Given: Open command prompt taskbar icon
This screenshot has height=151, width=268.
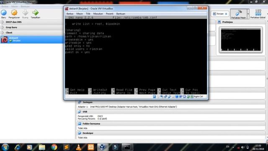Looking at the screenshot, I should [x=127, y=147].
